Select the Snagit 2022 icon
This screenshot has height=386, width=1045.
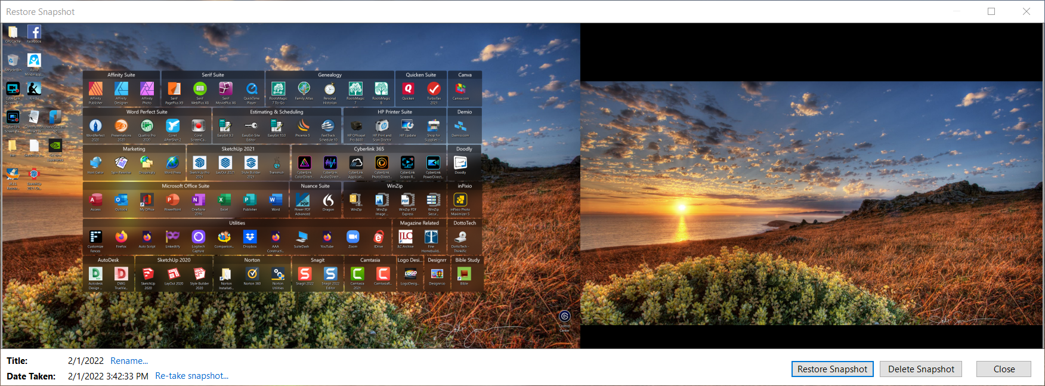[x=305, y=276]
